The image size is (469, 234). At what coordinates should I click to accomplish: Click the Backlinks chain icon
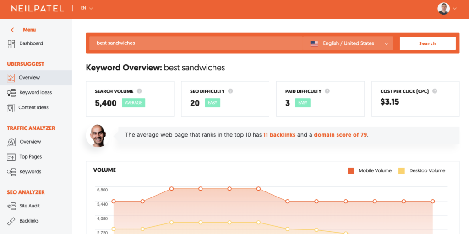[x=11, y=221]
